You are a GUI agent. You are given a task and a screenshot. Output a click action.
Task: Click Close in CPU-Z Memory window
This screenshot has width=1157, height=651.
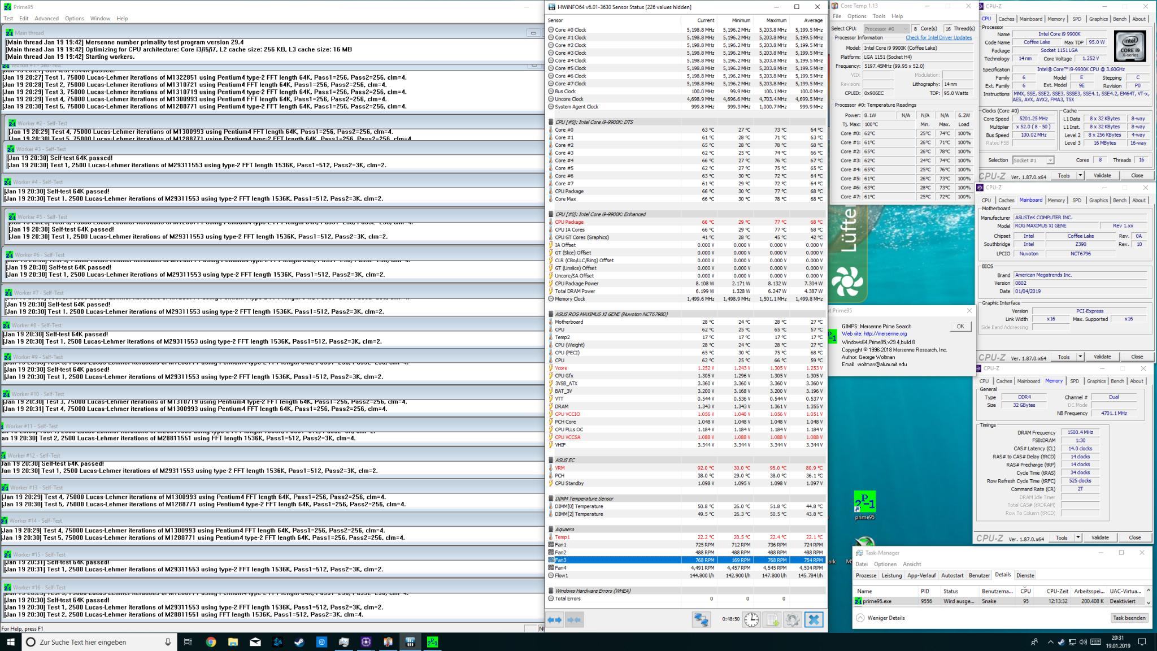1134,537
